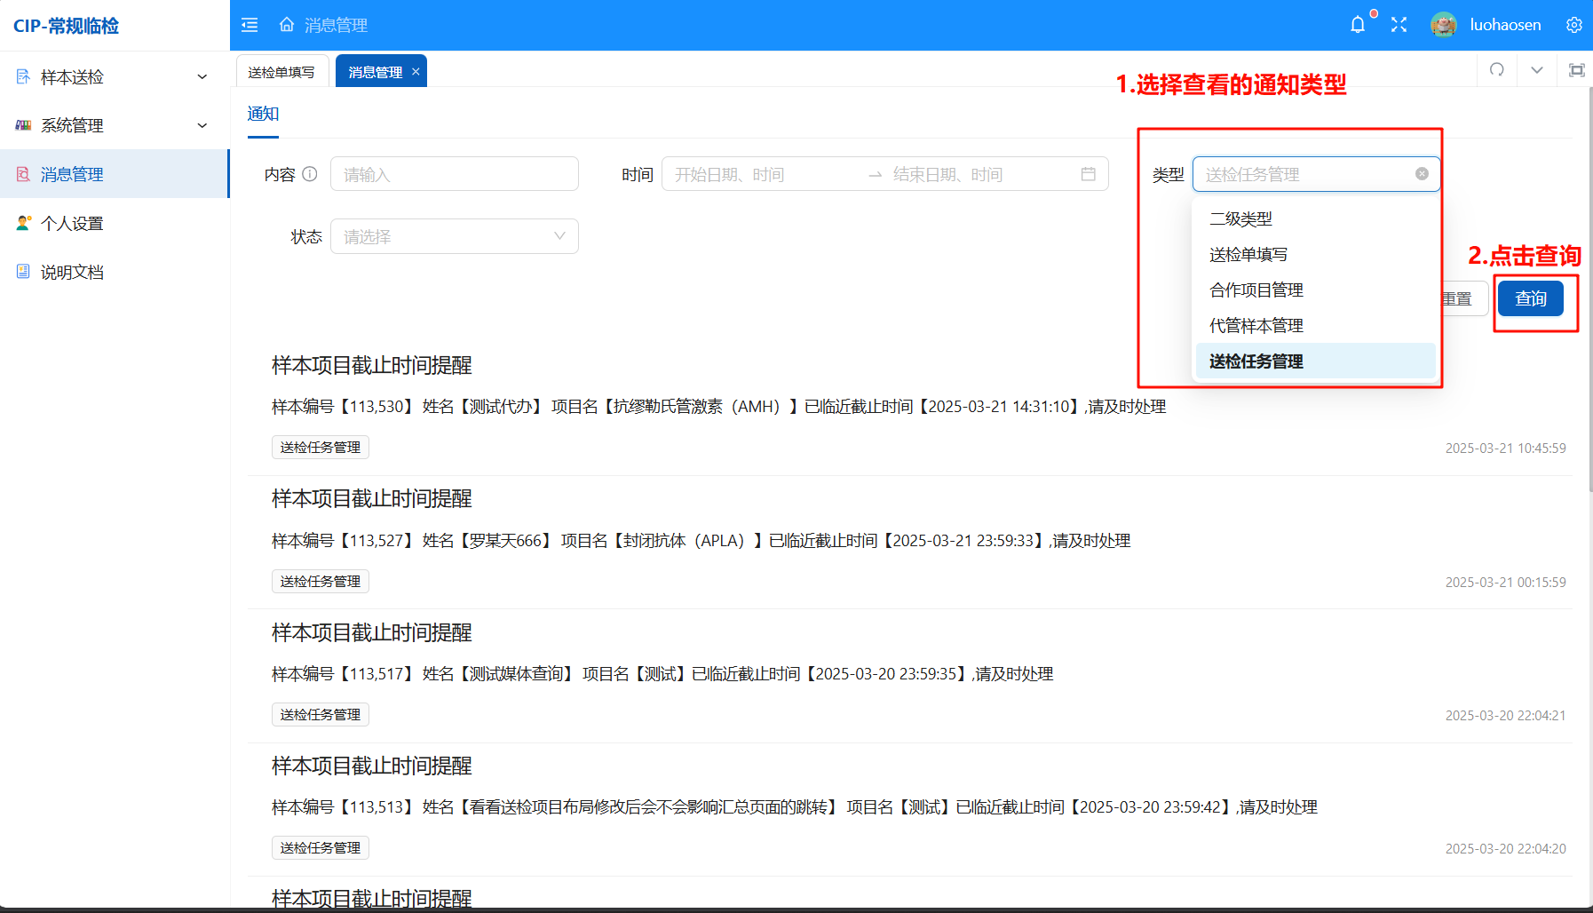Select 合作项目管理 from type list
The width and height of the screenshot is (1593, 913).
click(1256, 290)
